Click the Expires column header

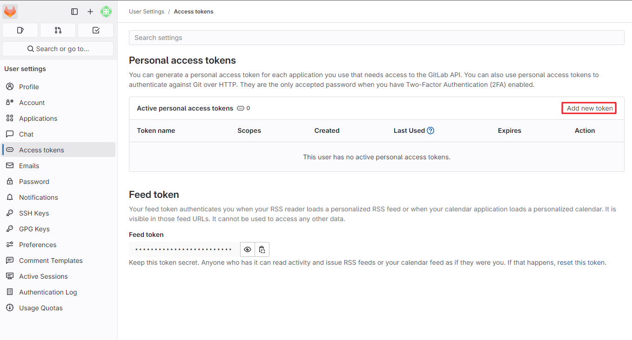click(x=510, y=131)
